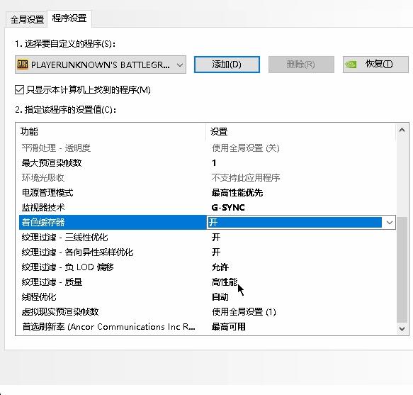
Task: Click the 允许 setting value
Action: (x=220, y=267)
